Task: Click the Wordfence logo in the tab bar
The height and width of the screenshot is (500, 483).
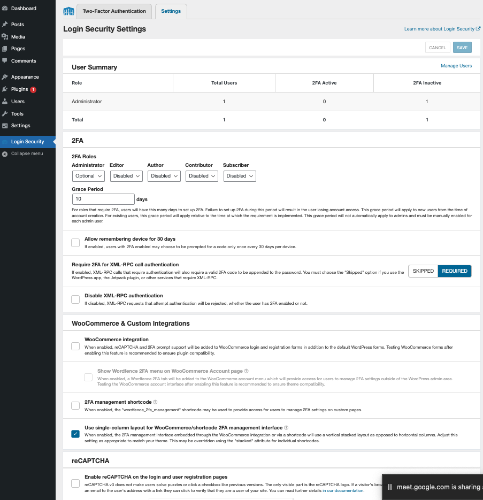Action: point(68,11)
